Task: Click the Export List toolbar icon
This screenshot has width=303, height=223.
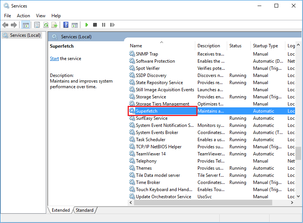Action: coord(54,25)
